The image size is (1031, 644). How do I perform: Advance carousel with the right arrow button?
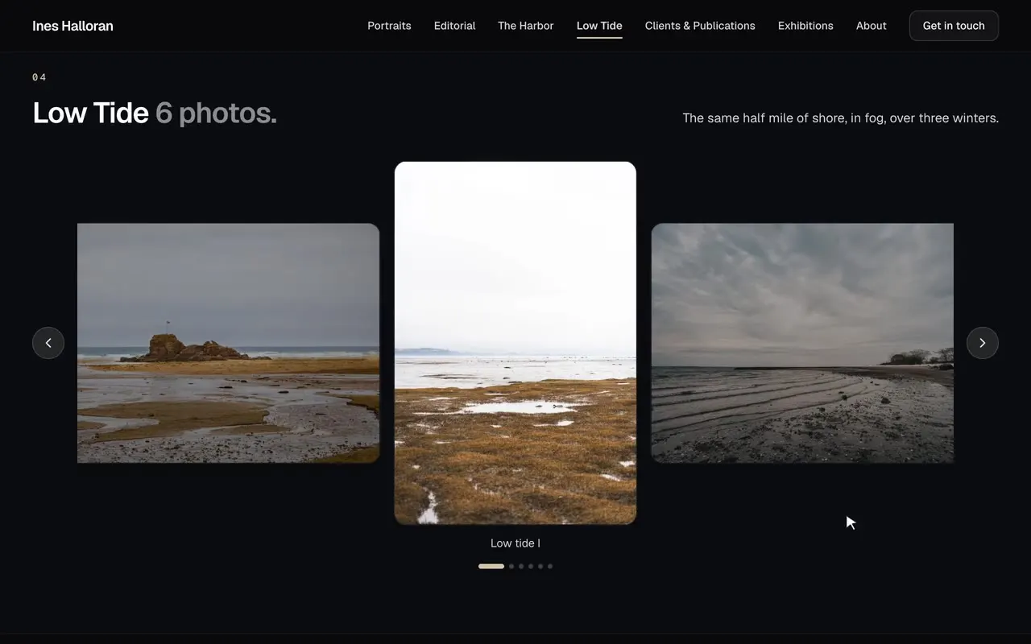click(x=983, y=343)
